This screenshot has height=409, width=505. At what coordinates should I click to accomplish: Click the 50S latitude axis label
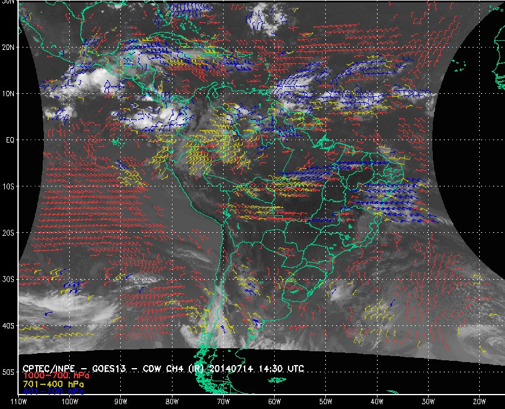pyautogui.click(x=8, y=373)
